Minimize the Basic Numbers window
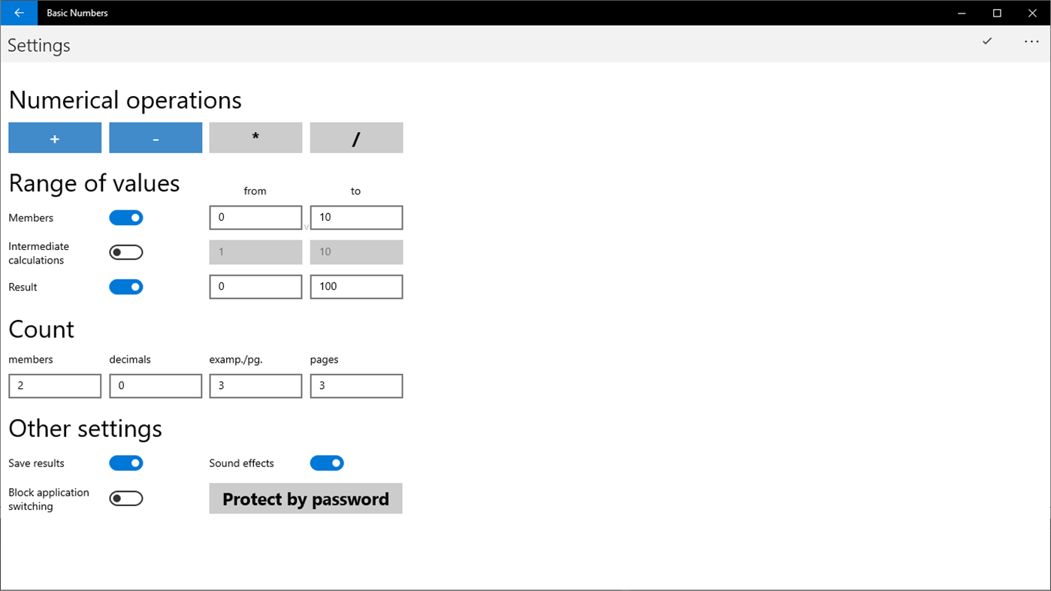Viewport: 1051px width, 591px height. [962, 13]
